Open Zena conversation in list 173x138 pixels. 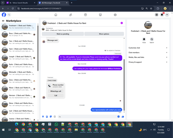coord(18,81)
